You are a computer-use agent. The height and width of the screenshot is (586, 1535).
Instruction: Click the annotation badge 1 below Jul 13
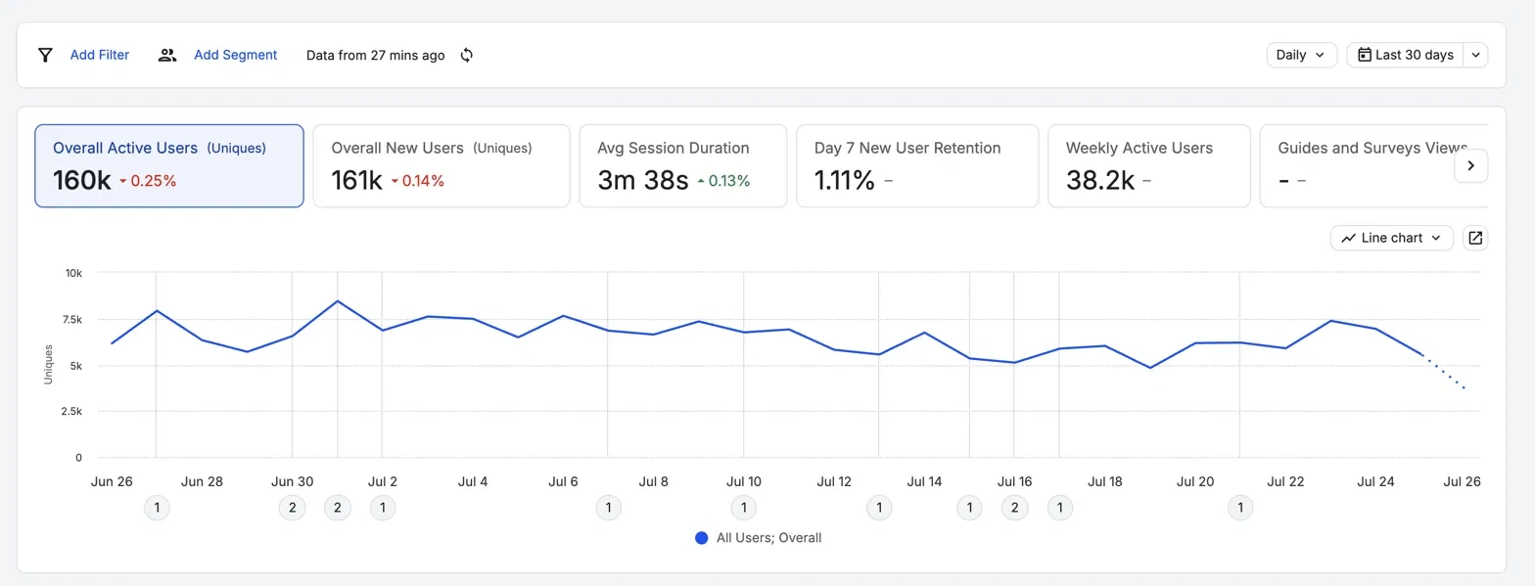click(879, 508)
